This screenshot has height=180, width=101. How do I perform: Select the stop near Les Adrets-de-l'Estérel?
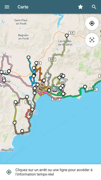coord(67,35)
